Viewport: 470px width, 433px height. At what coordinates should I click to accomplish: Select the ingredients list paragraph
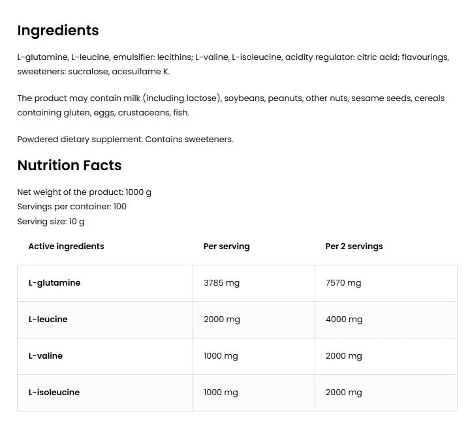[232, 65]
